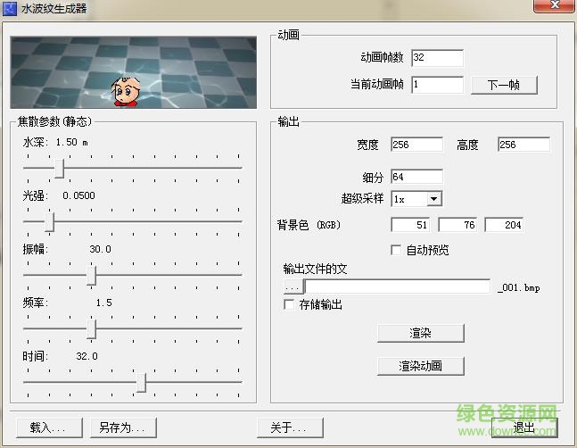Screen dimensions: 577x448
Task: Click the 载入... button
Action: pyautogui.click(x=49, y=427)
